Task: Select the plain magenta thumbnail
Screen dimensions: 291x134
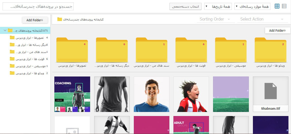Action: pos(152,125)
